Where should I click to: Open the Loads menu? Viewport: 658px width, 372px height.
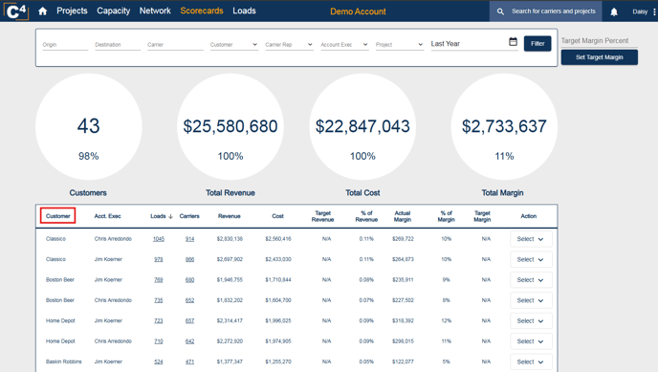point(244,11)
